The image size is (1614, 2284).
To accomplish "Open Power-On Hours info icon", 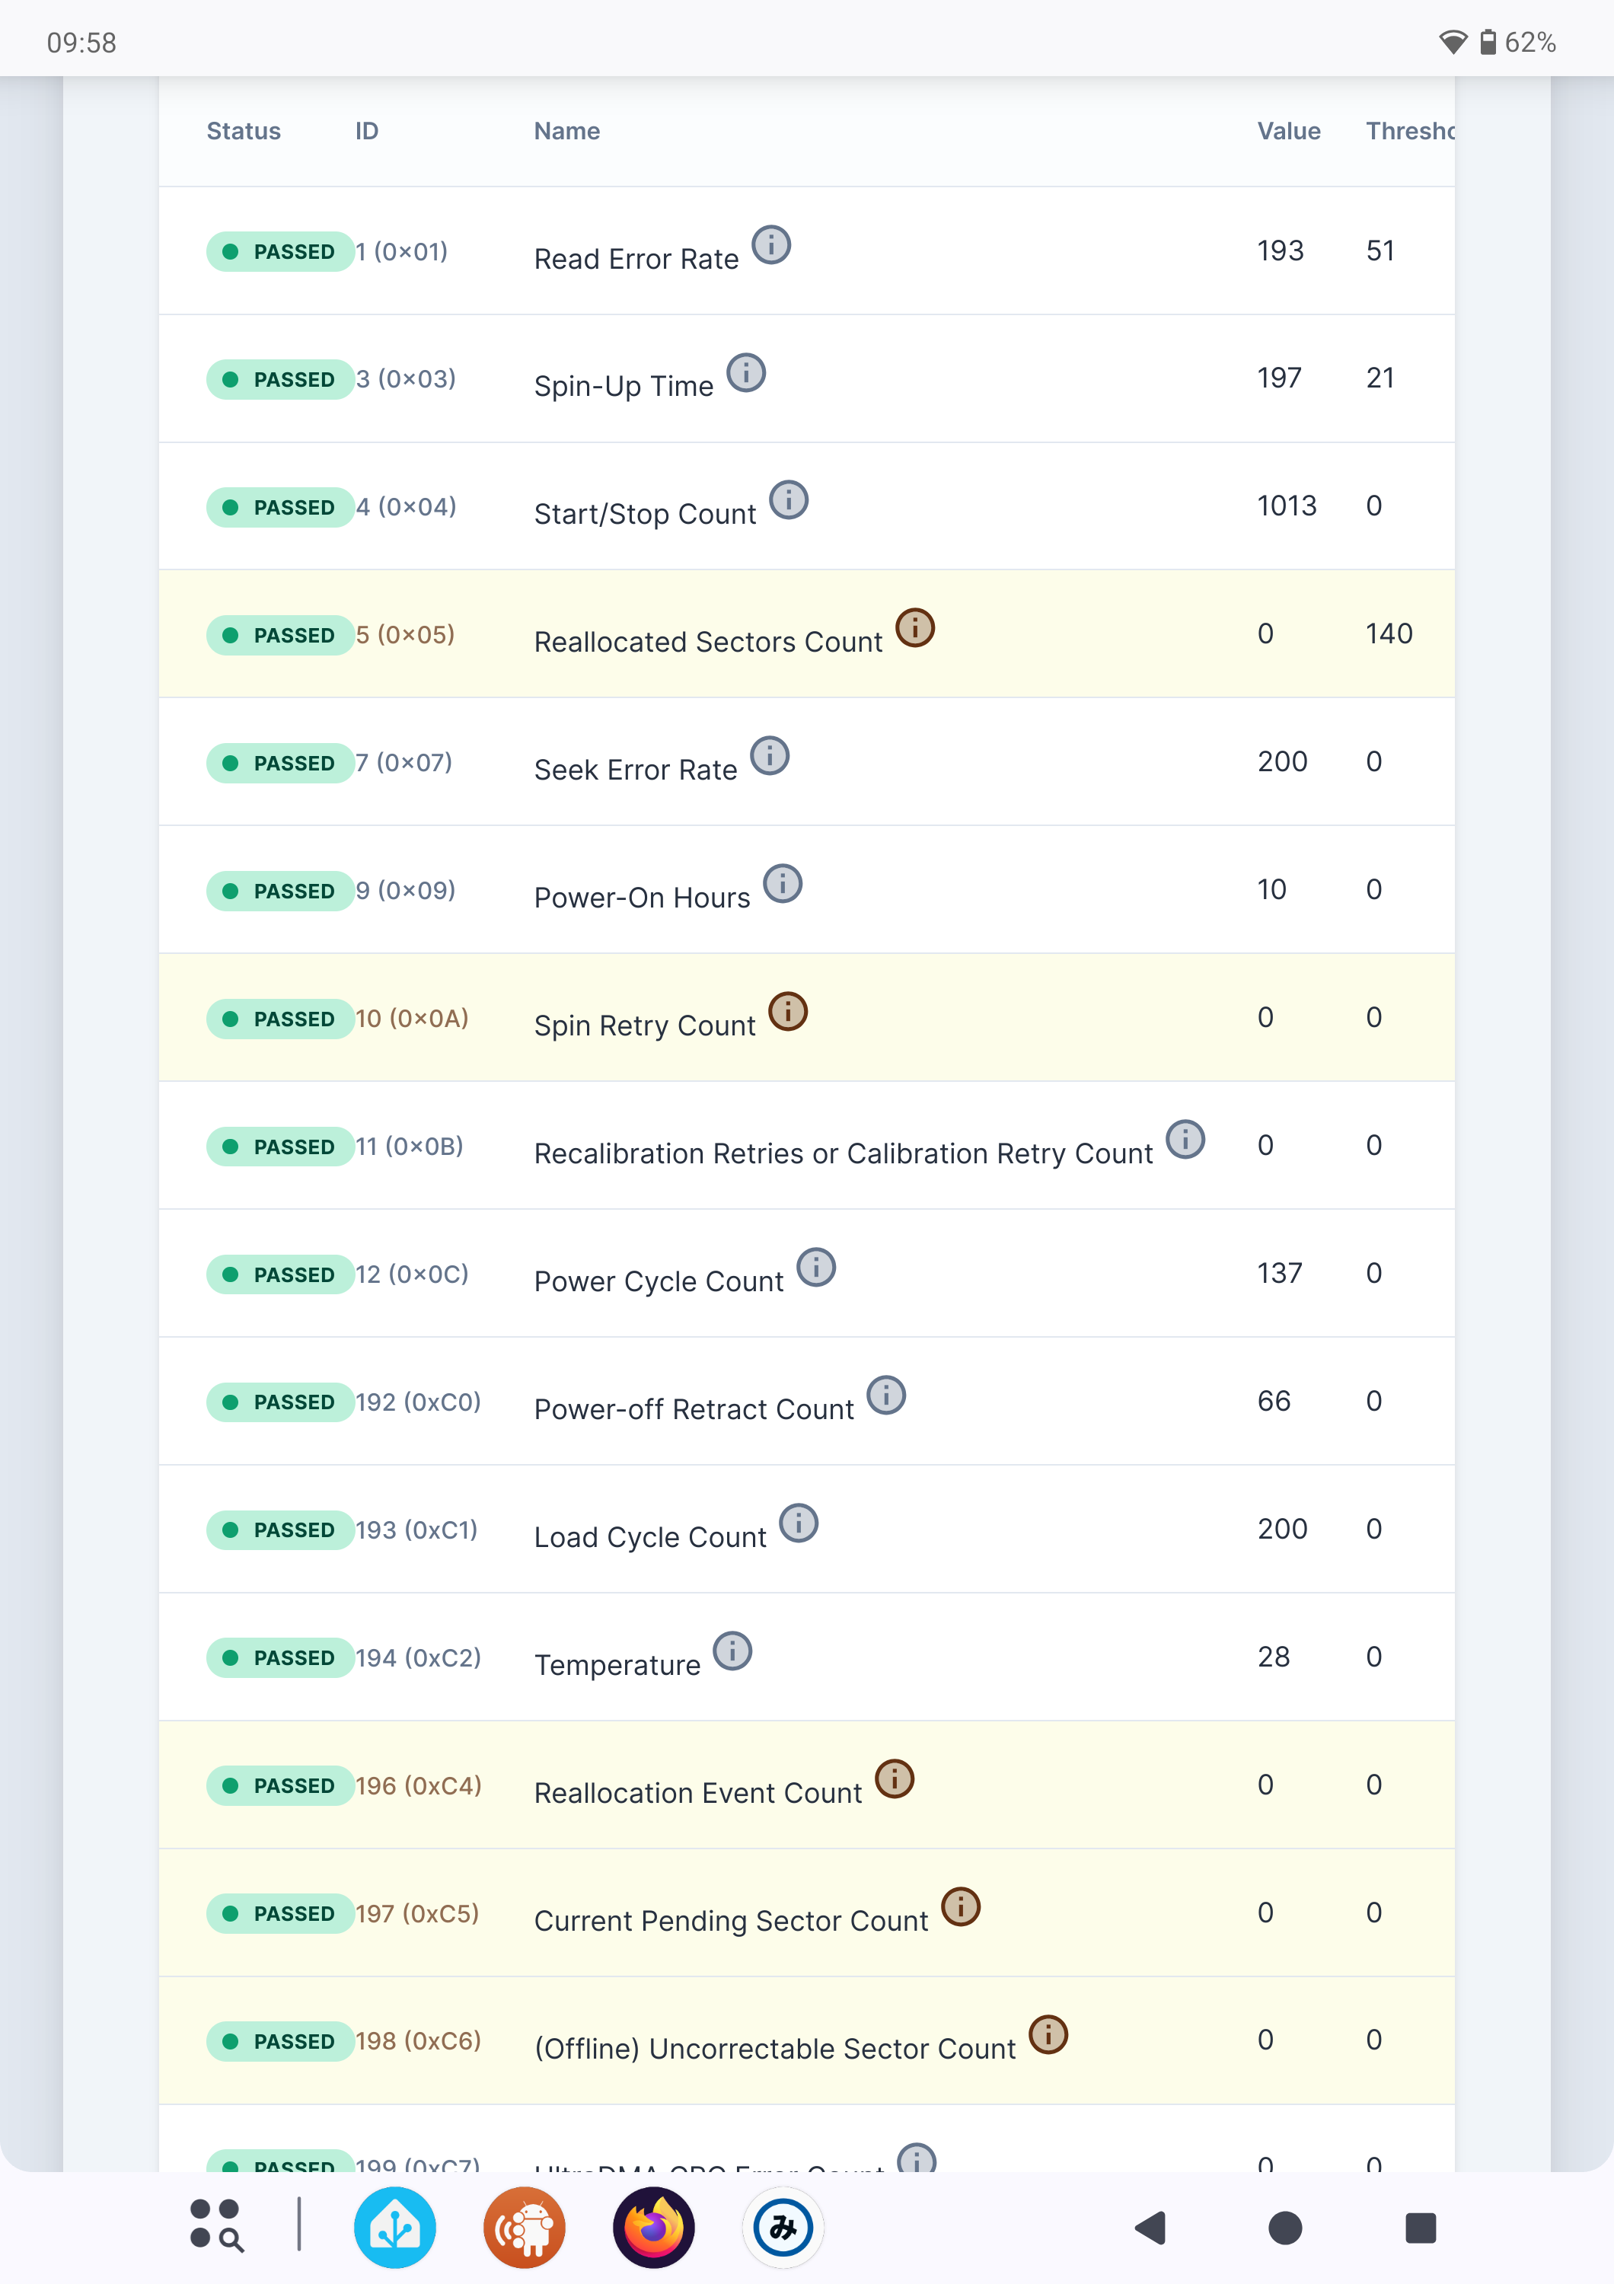I will [x=783, y=883].
